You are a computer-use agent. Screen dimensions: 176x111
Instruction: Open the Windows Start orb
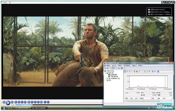click(x=4, y=108)
